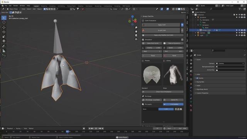Click the Modifier properties wrench tab
The height and width of the screenshot is (139, 247).
tap(191, 88)
